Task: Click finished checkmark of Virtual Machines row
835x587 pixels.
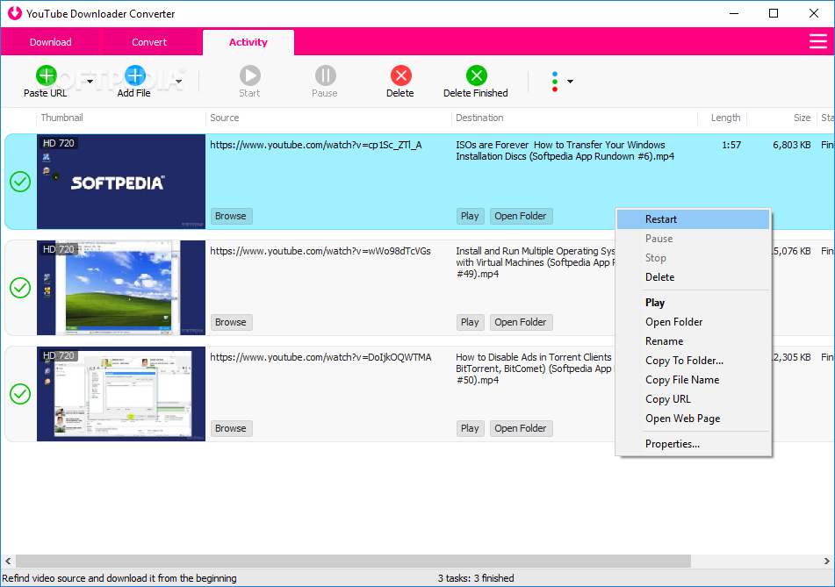Action: pos(20,288)
